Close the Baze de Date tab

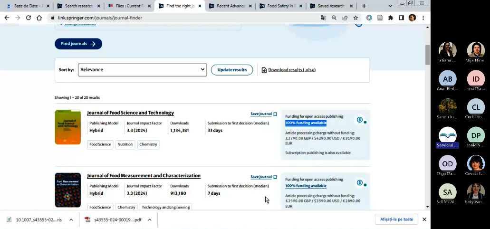[48, 6]
